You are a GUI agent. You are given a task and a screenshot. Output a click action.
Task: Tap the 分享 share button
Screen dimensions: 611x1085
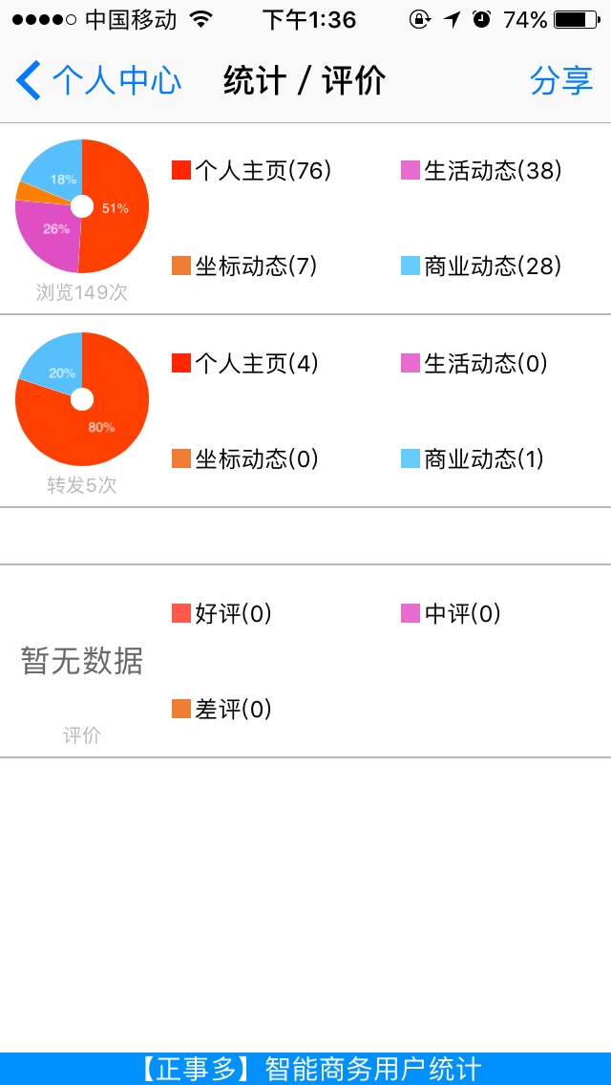pyautogui.click(x=561, y=80)
